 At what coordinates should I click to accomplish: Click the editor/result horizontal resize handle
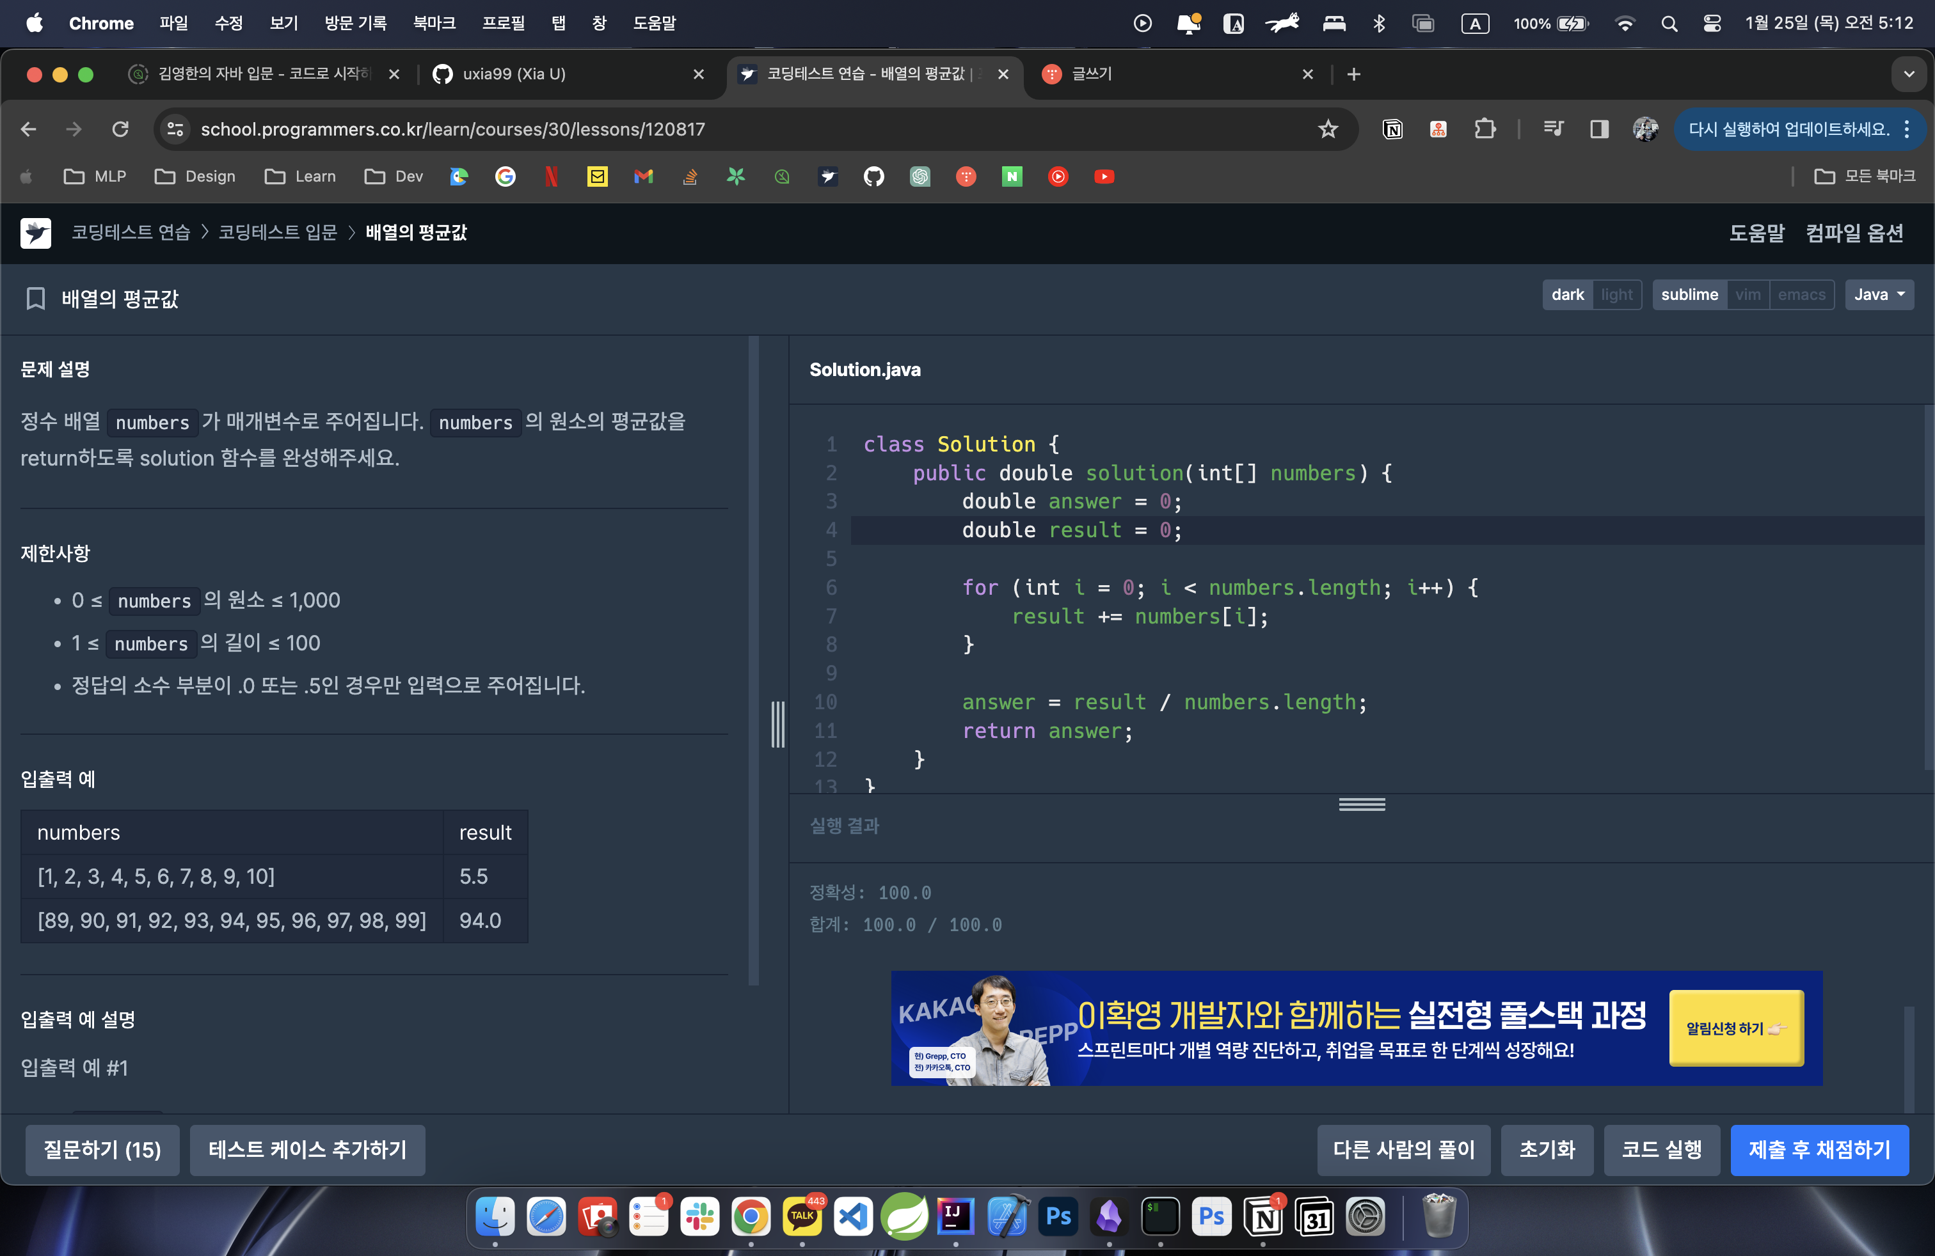pos(1362,805)
